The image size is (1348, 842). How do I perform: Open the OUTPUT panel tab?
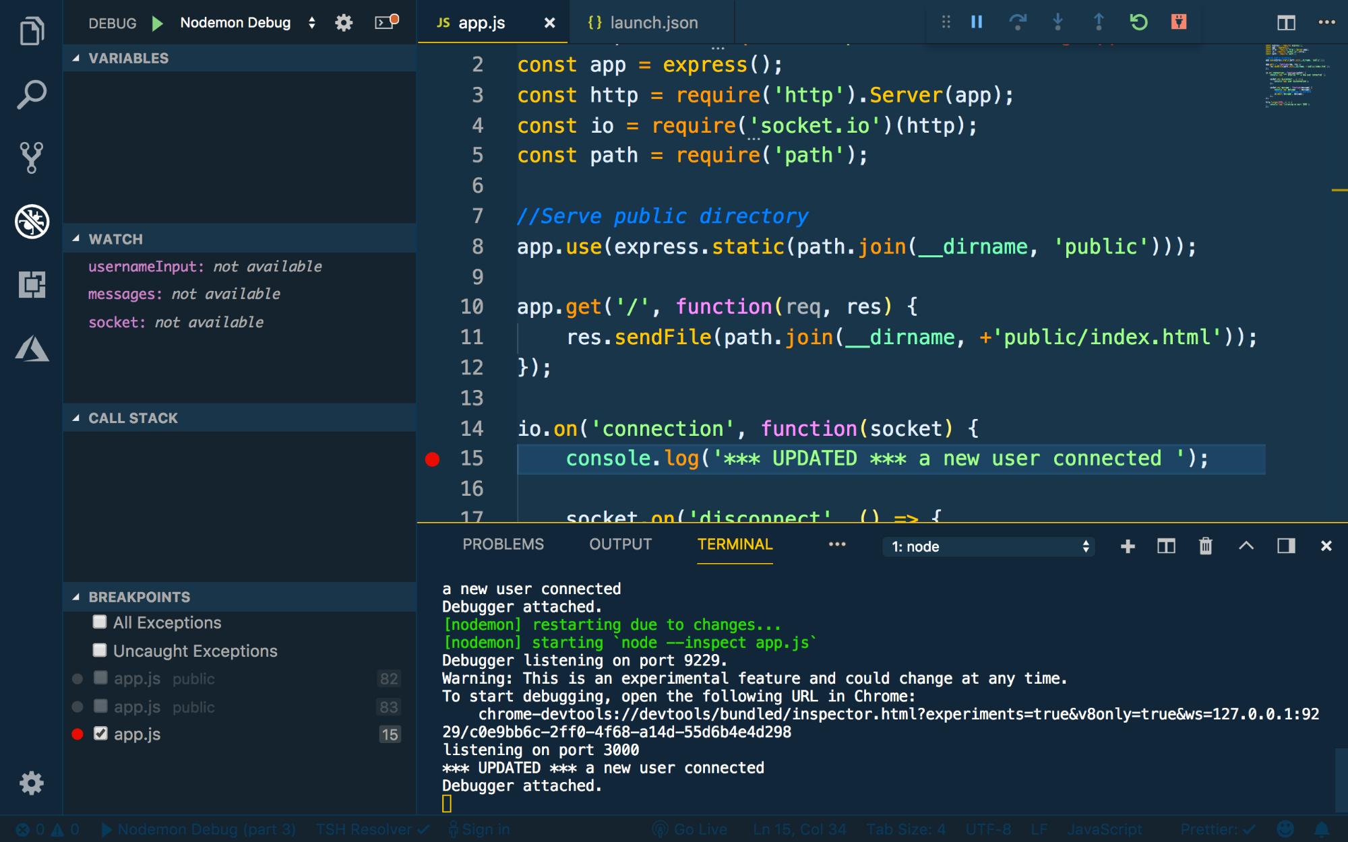point(620,544)
